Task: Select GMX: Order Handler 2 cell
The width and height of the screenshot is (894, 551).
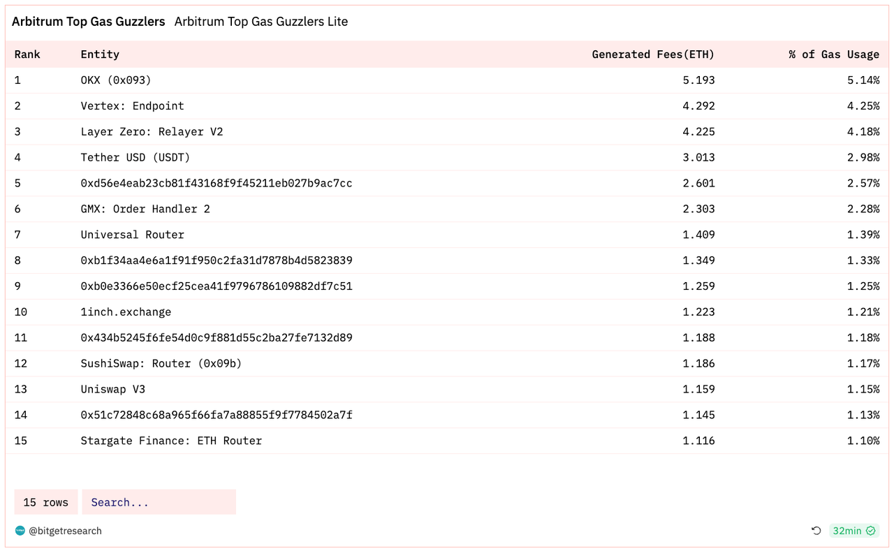Action: click(145, 209)
